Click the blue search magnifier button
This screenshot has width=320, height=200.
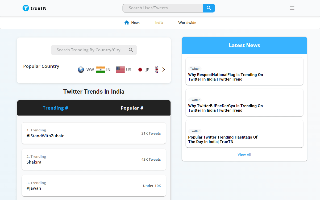coord(209,8)
